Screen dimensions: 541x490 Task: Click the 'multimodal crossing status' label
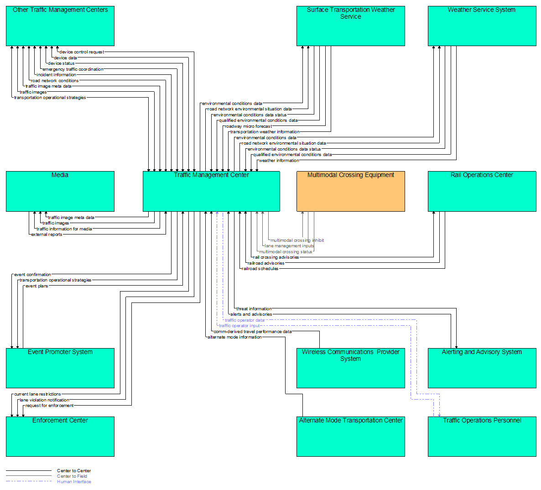pos(286,252)
